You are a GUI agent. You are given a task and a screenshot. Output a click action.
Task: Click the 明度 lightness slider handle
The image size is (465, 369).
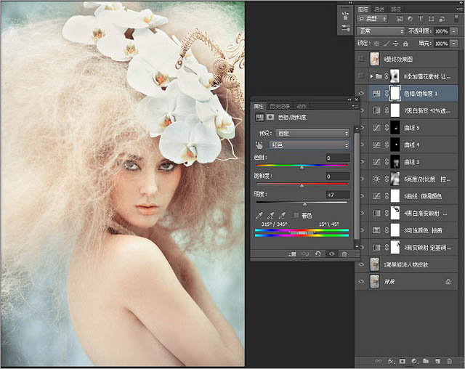305,205
